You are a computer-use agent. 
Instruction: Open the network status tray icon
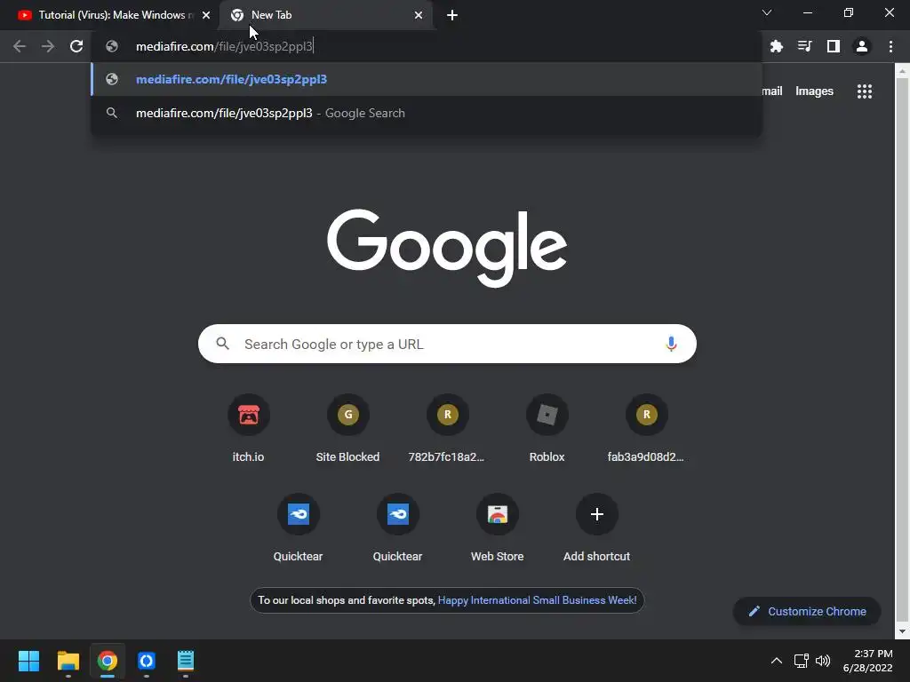pos(802,661)
